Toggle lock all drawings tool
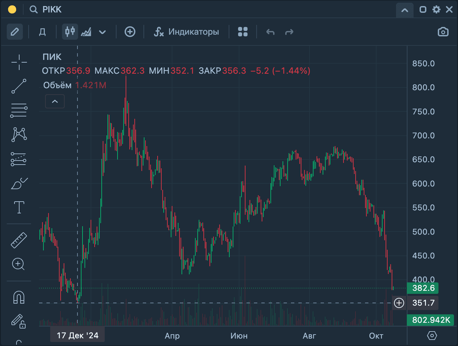The image size is (458, 346). (x=18, y=321)
